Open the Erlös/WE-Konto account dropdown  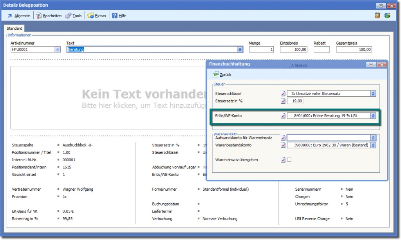coord(373,116)
